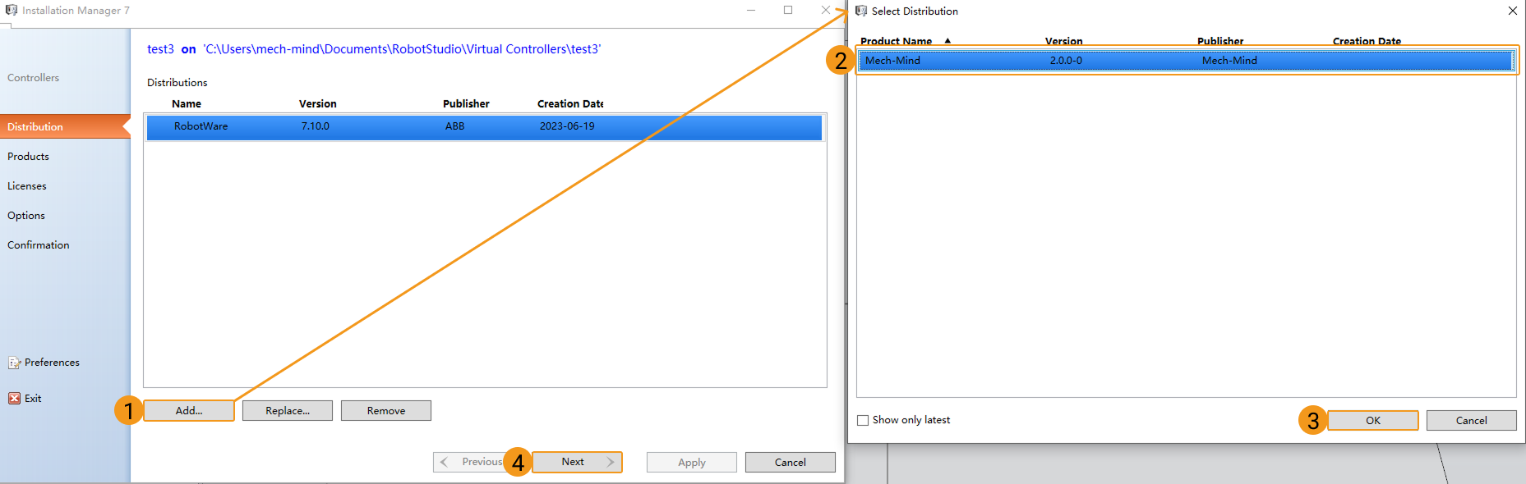Click the Add... button under Distributions

click(189, 410)
